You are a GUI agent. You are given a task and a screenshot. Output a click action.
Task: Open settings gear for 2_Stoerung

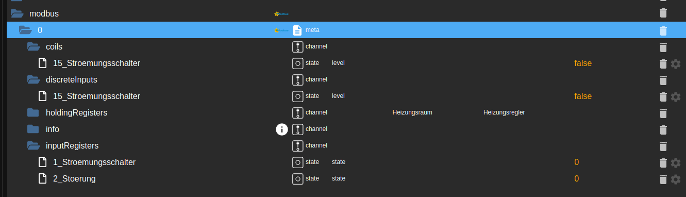pos(676,179)
